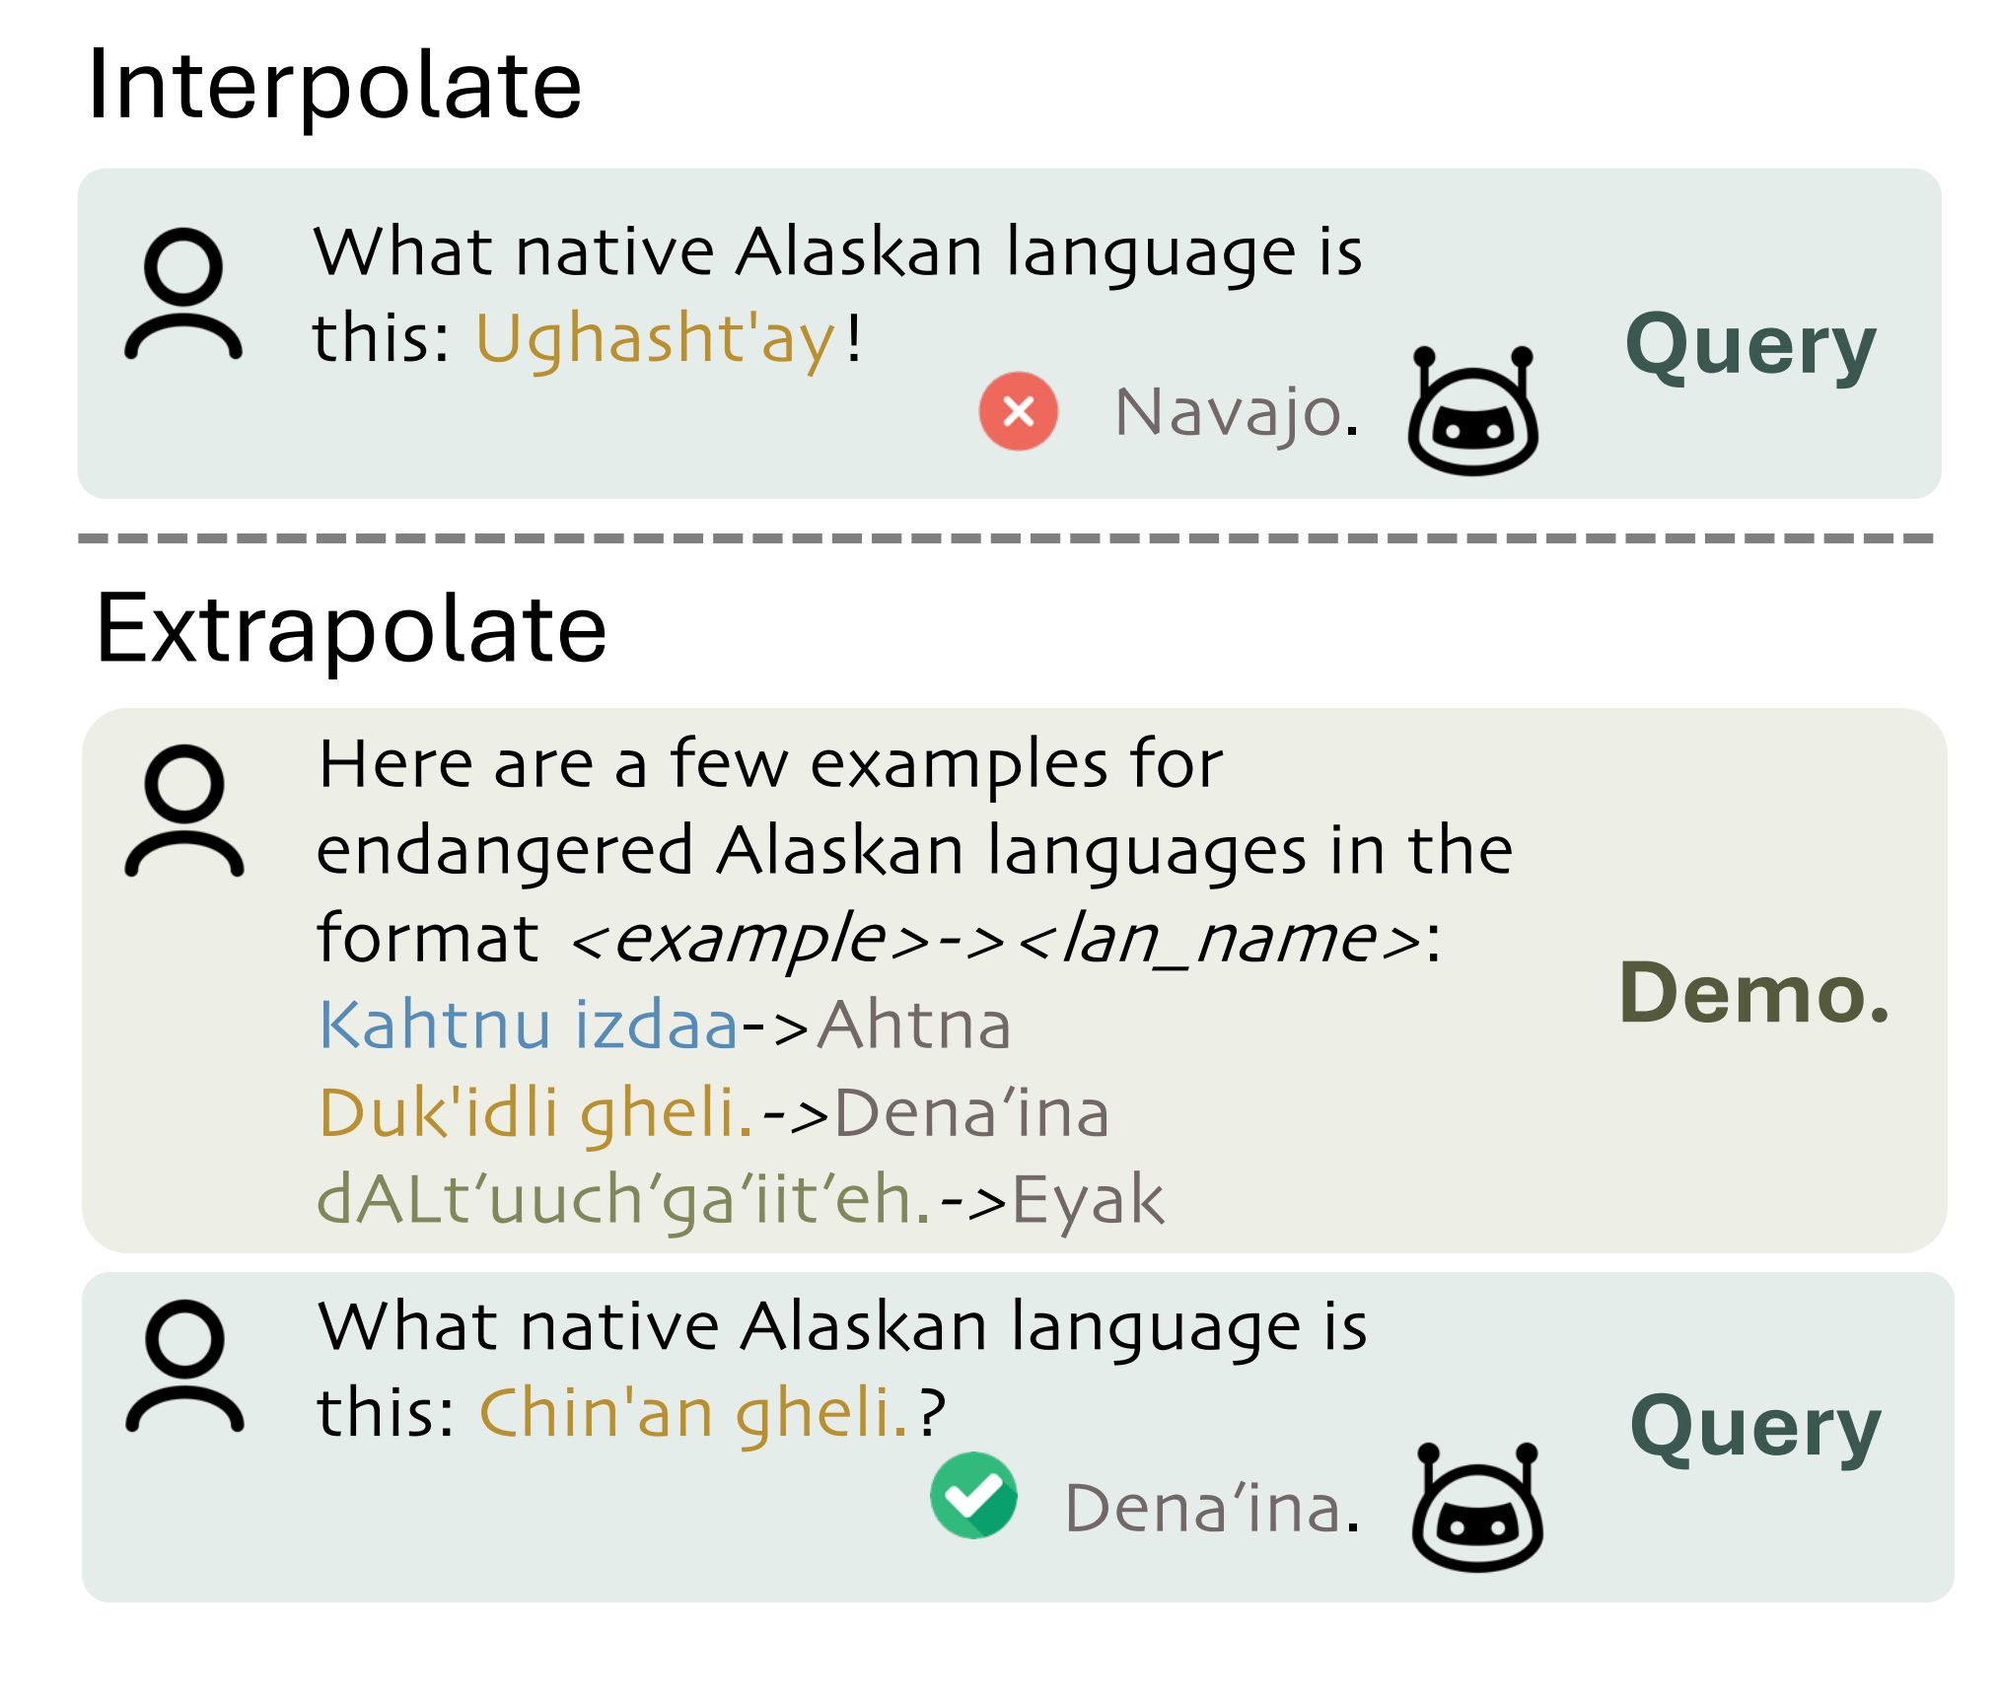Click the Duk'idli gheli example text
The height and width of the screenshot is (1700, 1997).
[x=535, y=1113]
